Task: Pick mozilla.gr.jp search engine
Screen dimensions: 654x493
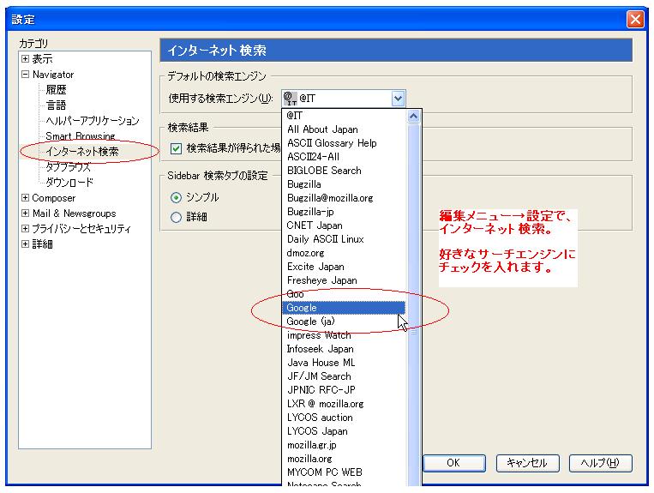Action: tap(344, 445)
